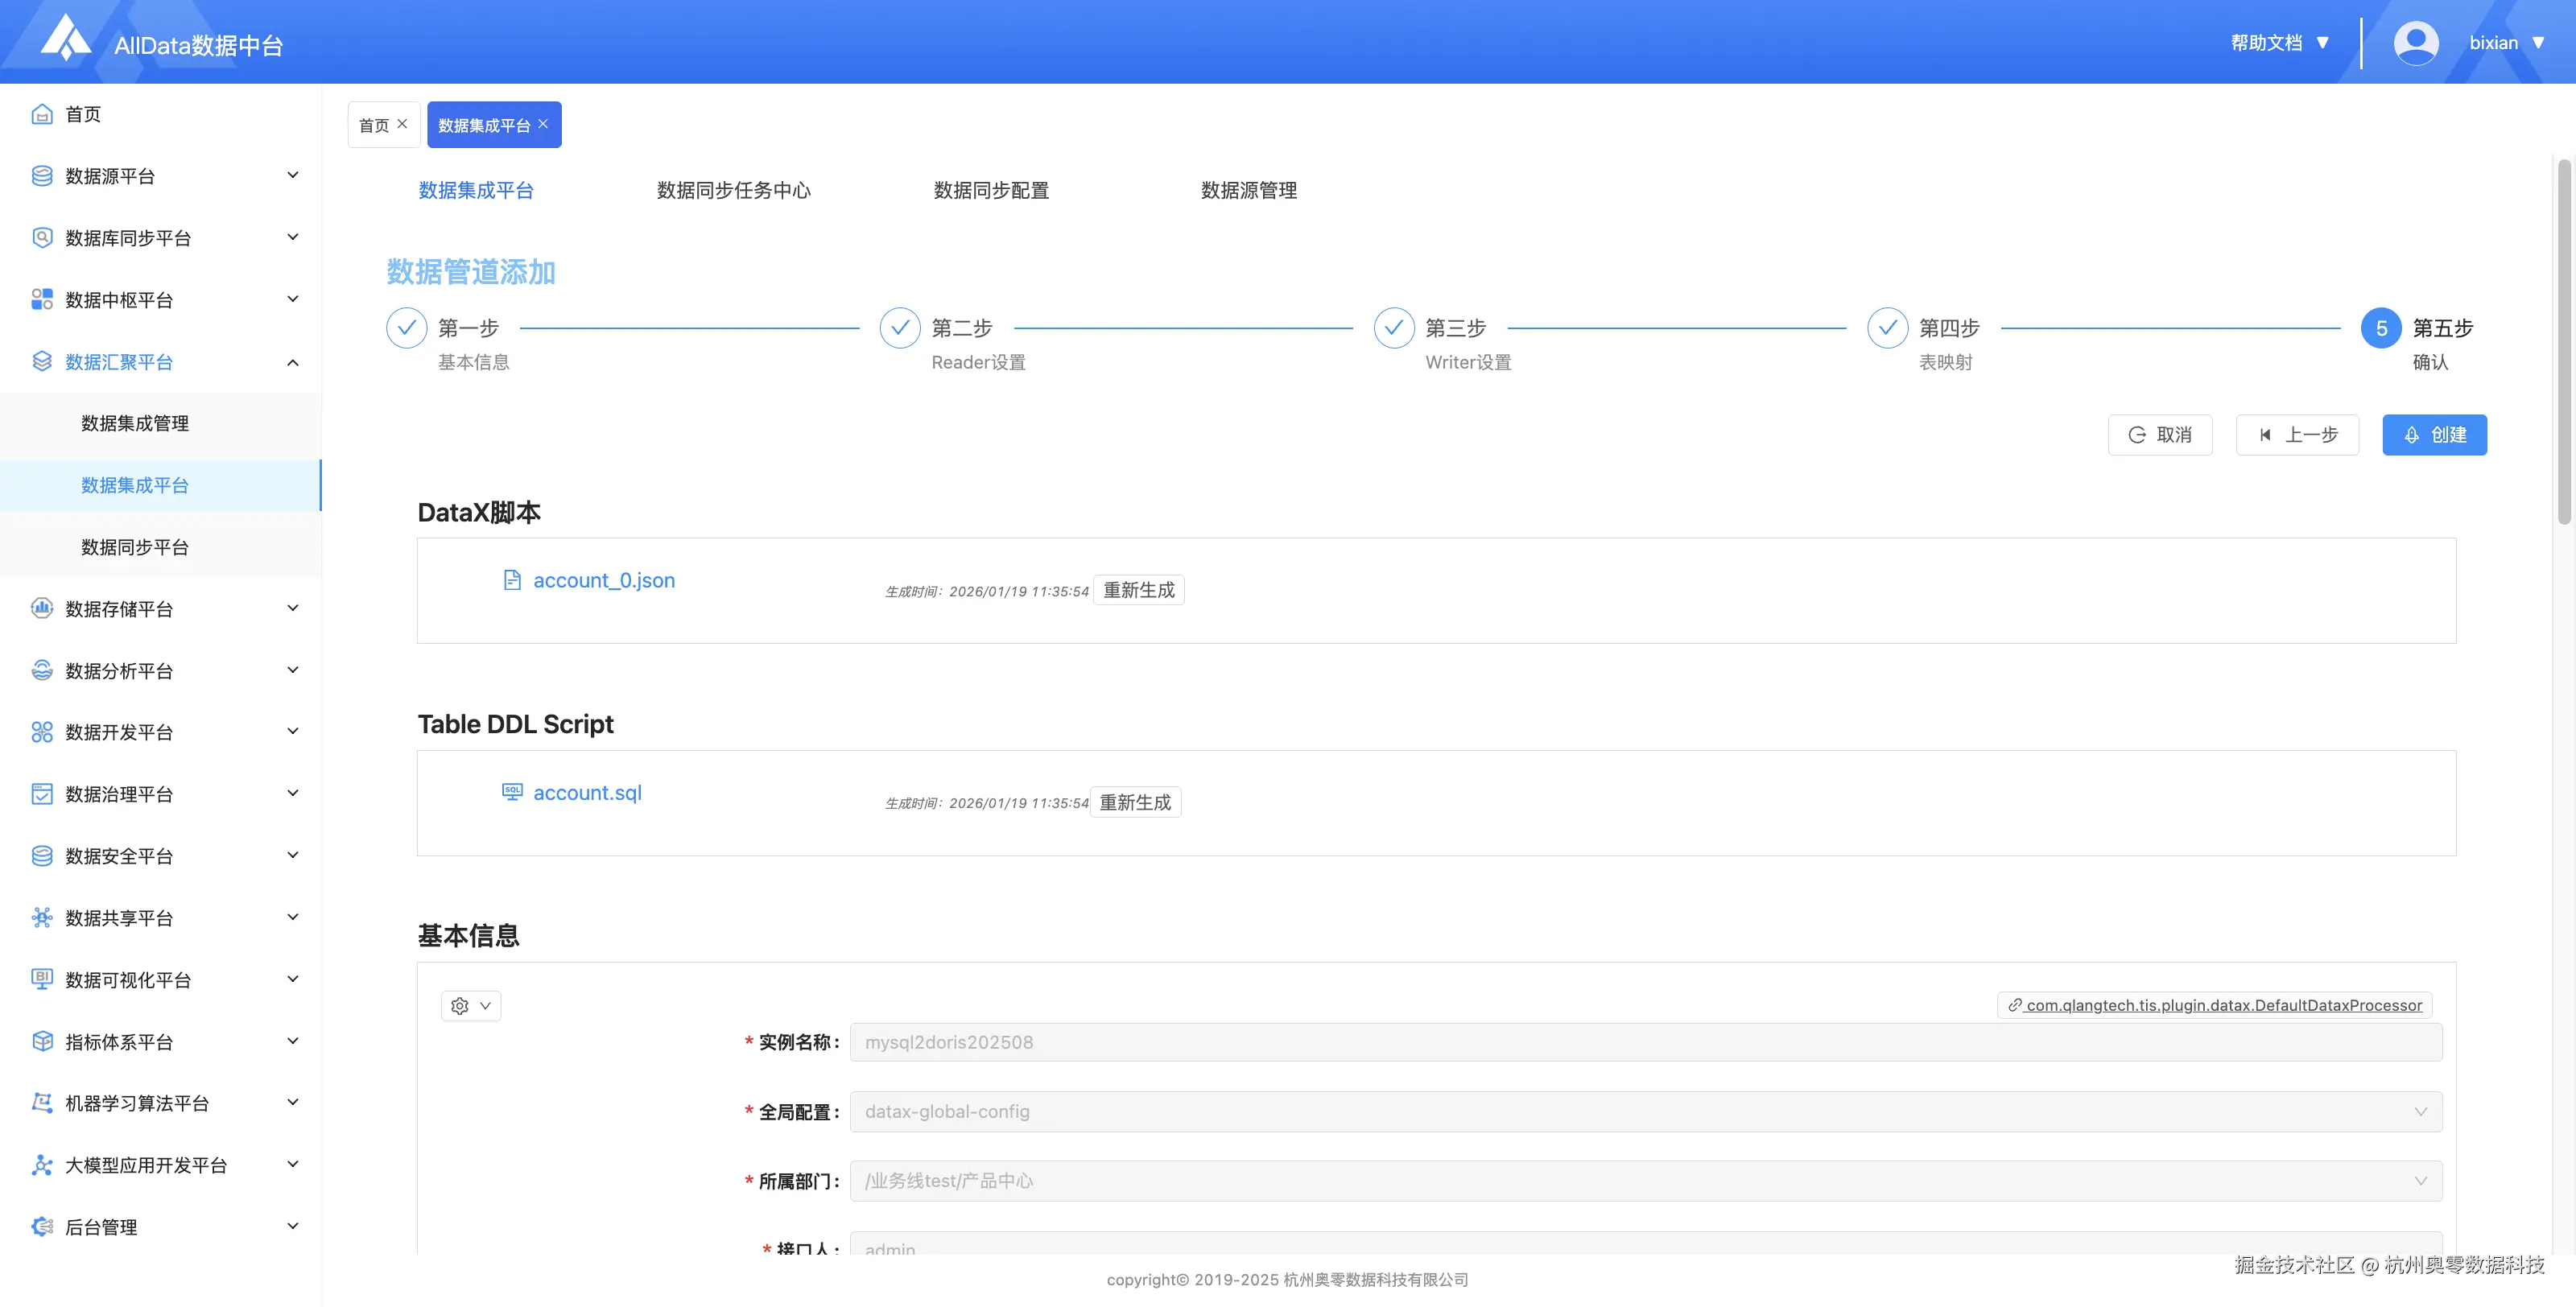Click the vertical page scrollbar
Viewport: 2576px width, 1307px height.
tap(2563, 340)
